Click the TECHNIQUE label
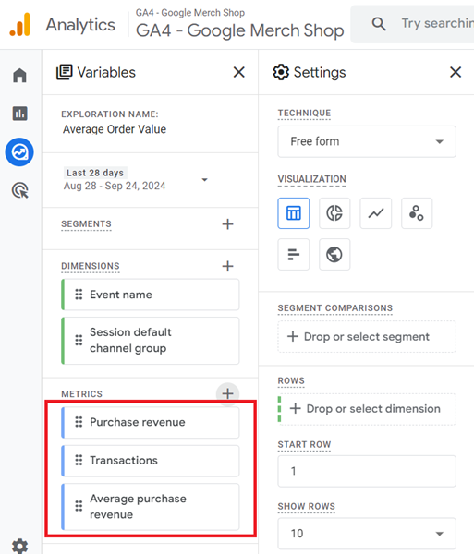The height and width of the screenshot is (554, 474). click(304, 113)
